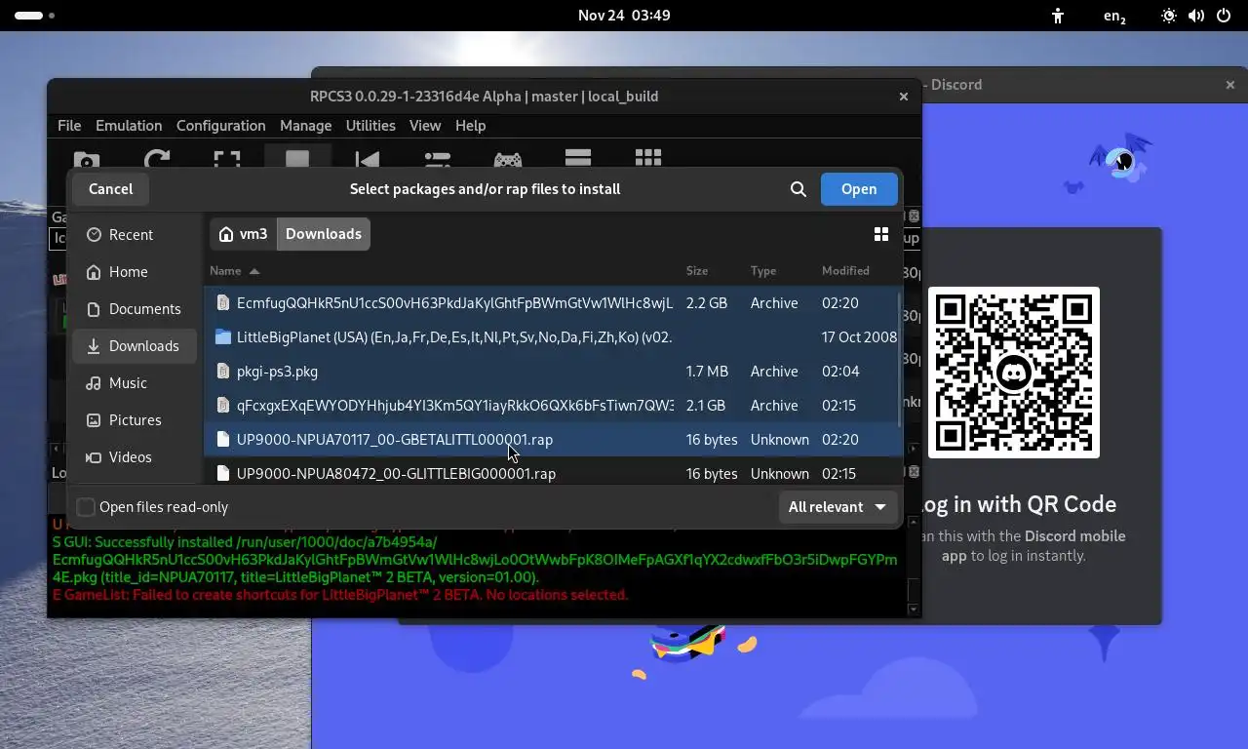Click the Stop icon in RPCS3 toolbar
1248x749 pixels.
point(296,160)
